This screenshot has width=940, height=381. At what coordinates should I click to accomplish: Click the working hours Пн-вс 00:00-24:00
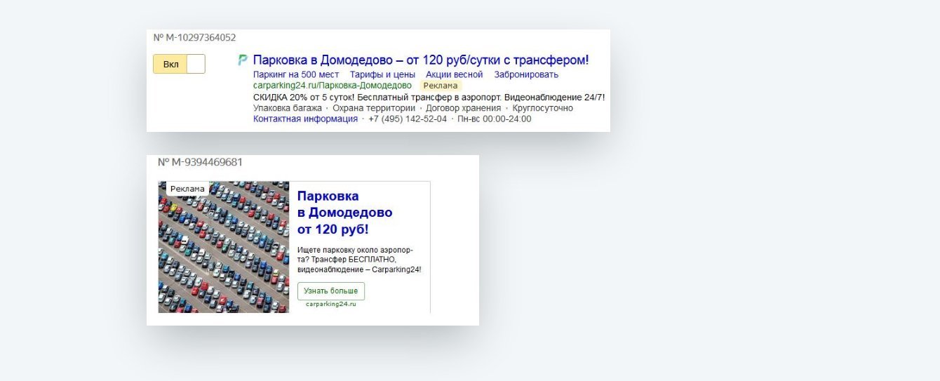point(495,119)
